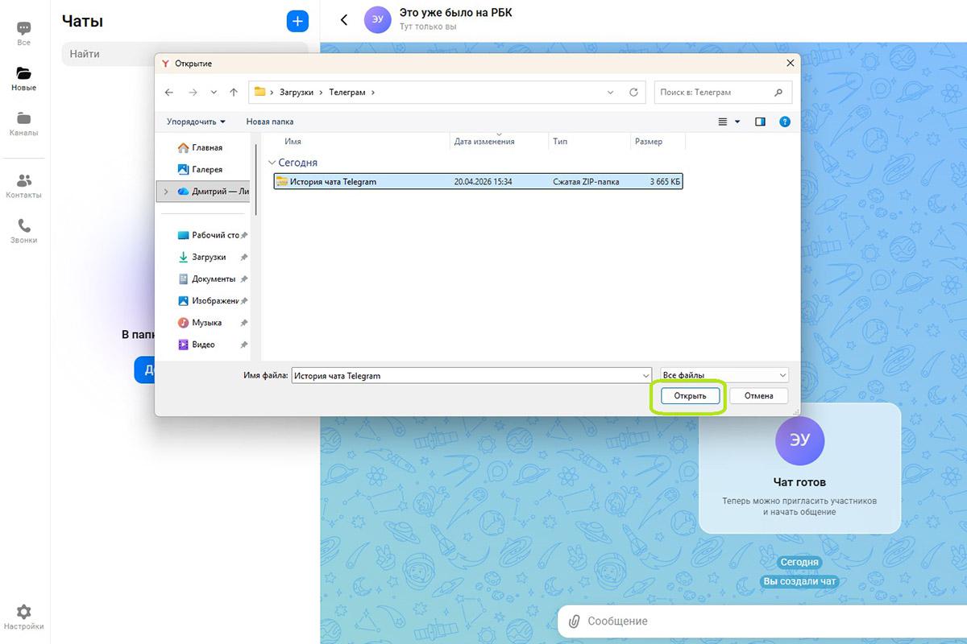Go forward in the file dialog

point(192,93)
